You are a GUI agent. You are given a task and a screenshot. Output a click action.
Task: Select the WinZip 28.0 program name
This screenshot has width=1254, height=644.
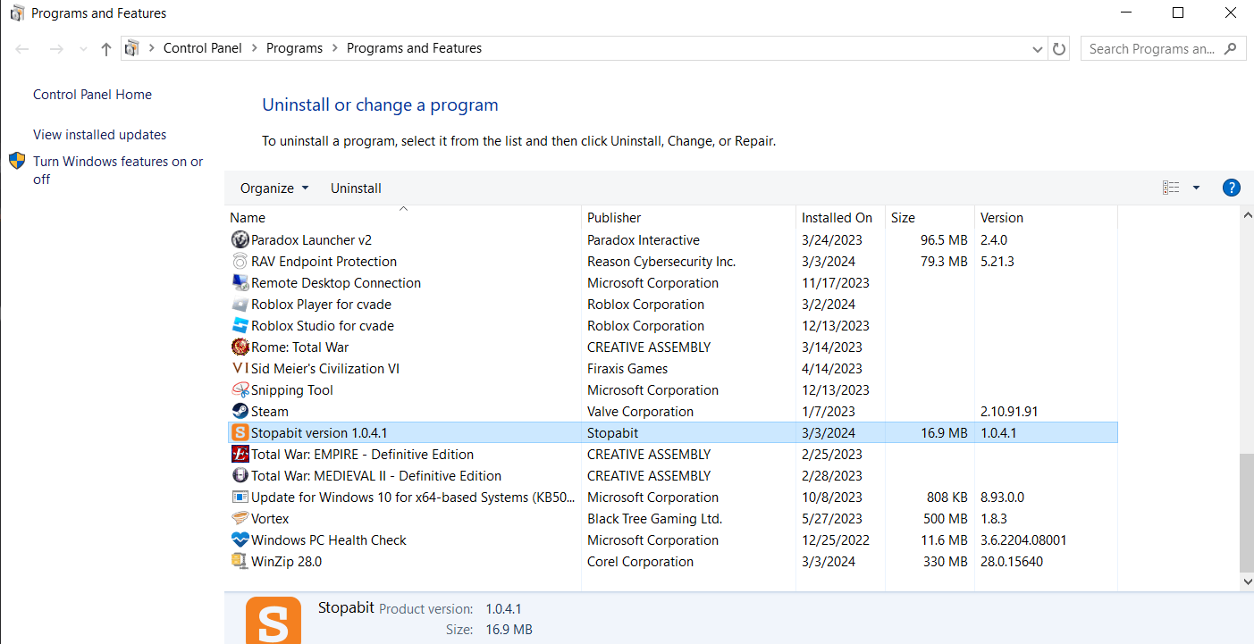(286, 561)
